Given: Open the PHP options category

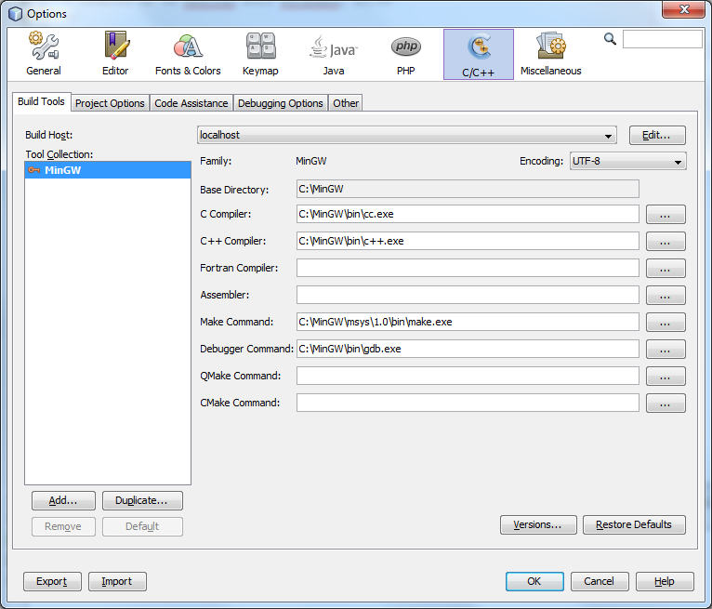Looking at the screenshot, I should coord(405,54).
